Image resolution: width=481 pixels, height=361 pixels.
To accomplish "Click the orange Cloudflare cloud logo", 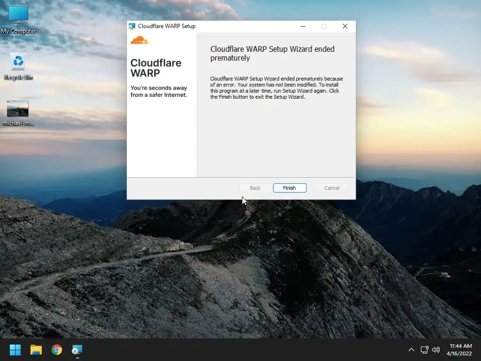I will point(139,40).
